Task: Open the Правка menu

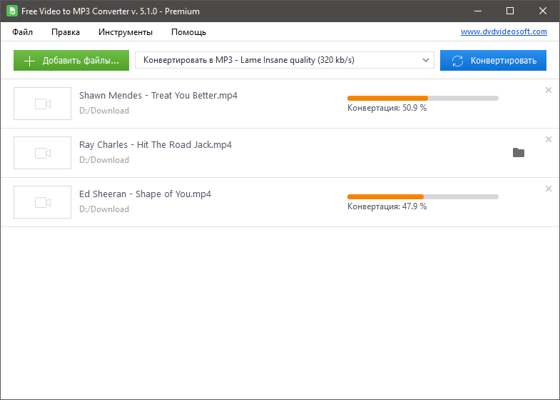Action: 66,32
